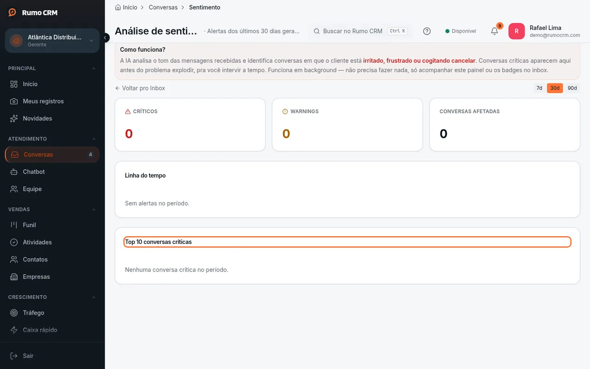Screen dimensions: 590x369
Task: Click the number 4 badge beside Conversas
Action: [x=90, y=155]
